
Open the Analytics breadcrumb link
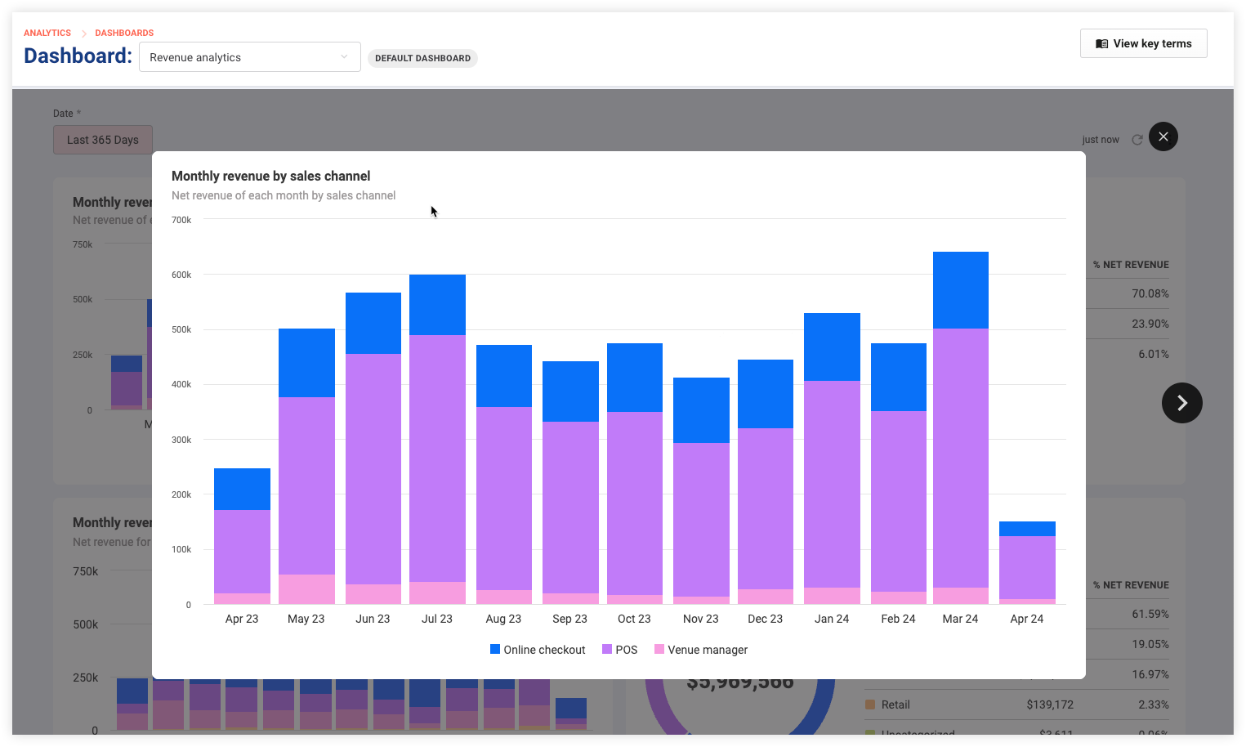click(47, 34)
